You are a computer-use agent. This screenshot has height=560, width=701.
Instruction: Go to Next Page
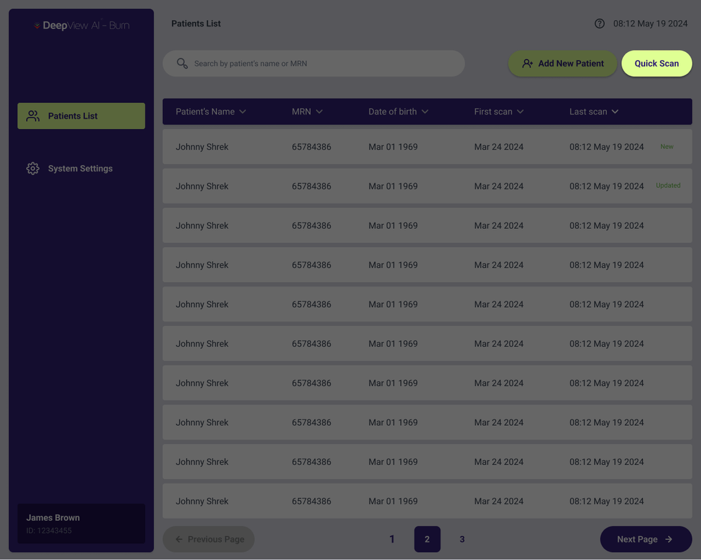[646, 539]
